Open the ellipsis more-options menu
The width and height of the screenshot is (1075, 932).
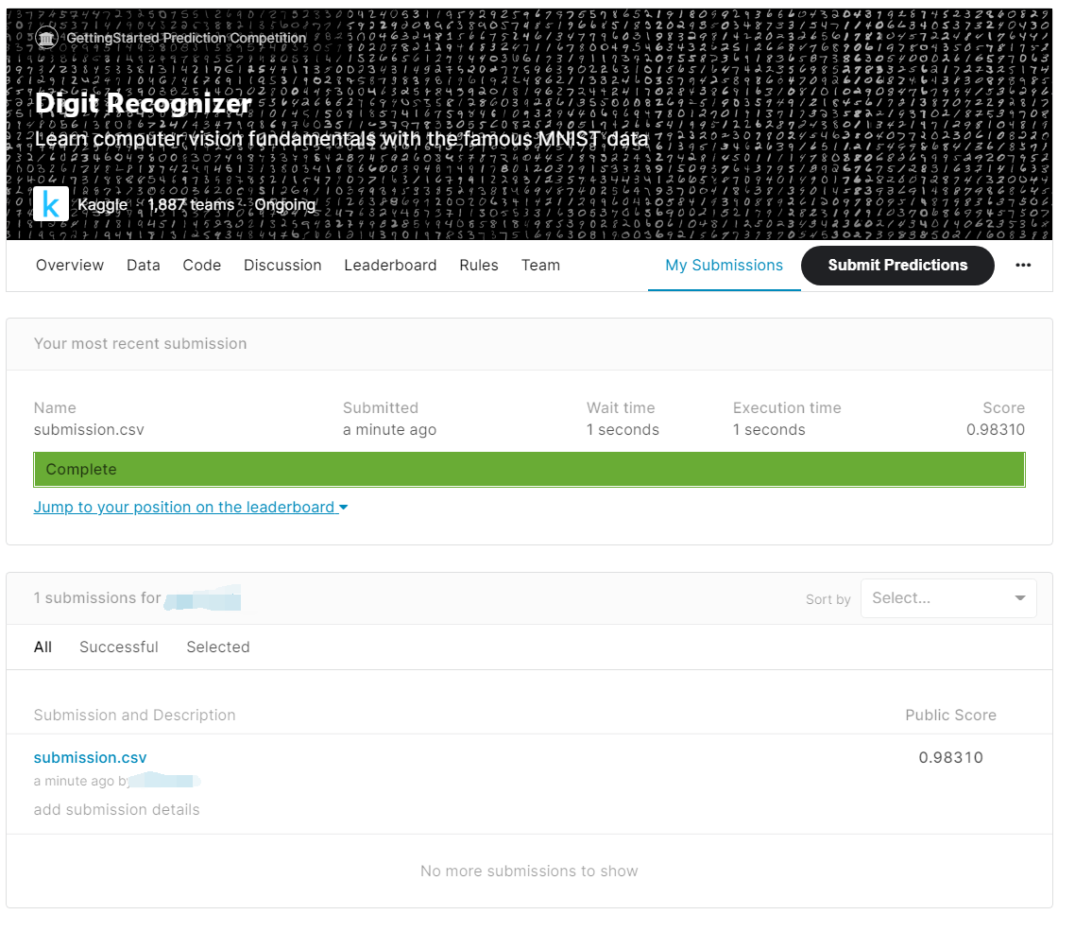(x=1023, y=266)
